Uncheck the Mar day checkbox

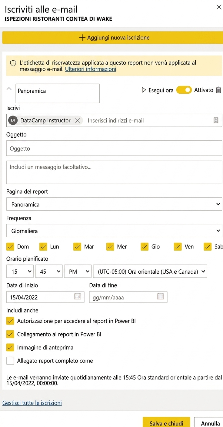coord(77,247)
